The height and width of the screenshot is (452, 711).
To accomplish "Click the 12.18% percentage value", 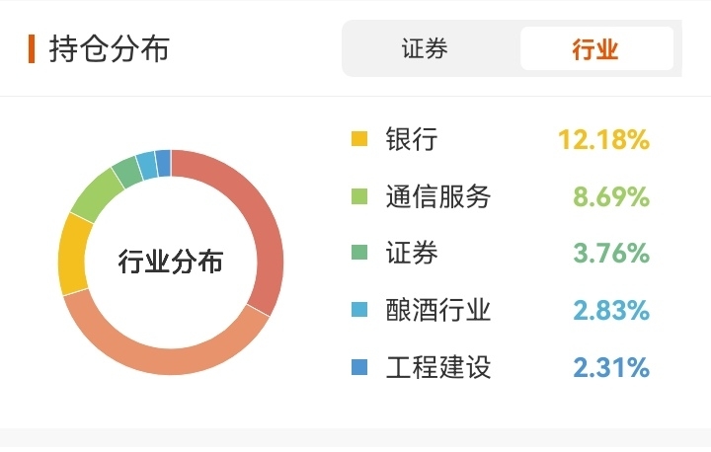I will click(603, 139).
